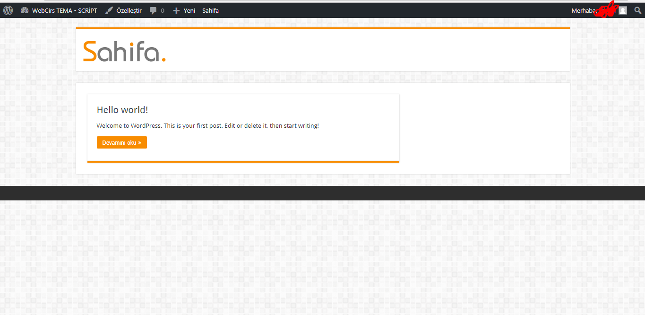Click the Devamını oku » button

[x=122, y=142]
